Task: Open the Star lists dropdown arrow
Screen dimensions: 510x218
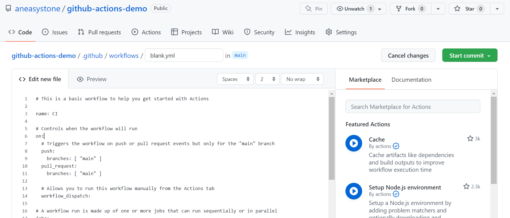Action: click(x=497, y=9)
